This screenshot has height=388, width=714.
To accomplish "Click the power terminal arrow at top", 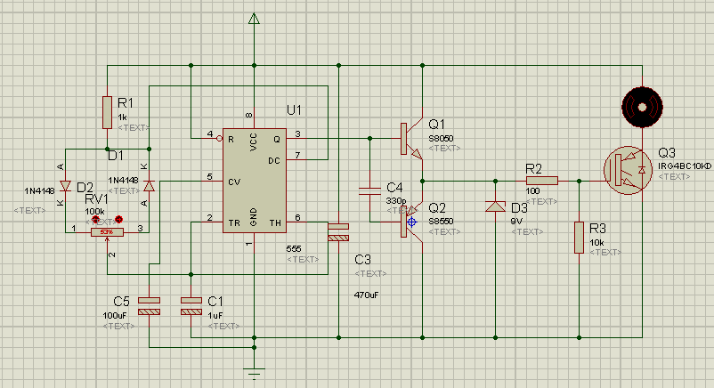I will (x=254, y=19).
